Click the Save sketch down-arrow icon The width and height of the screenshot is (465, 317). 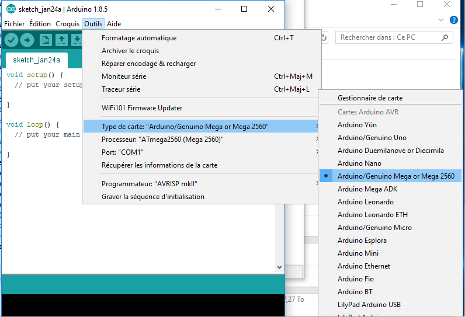(77, 40)
